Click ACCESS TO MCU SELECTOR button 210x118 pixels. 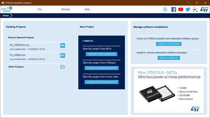[x=101, y=54]
